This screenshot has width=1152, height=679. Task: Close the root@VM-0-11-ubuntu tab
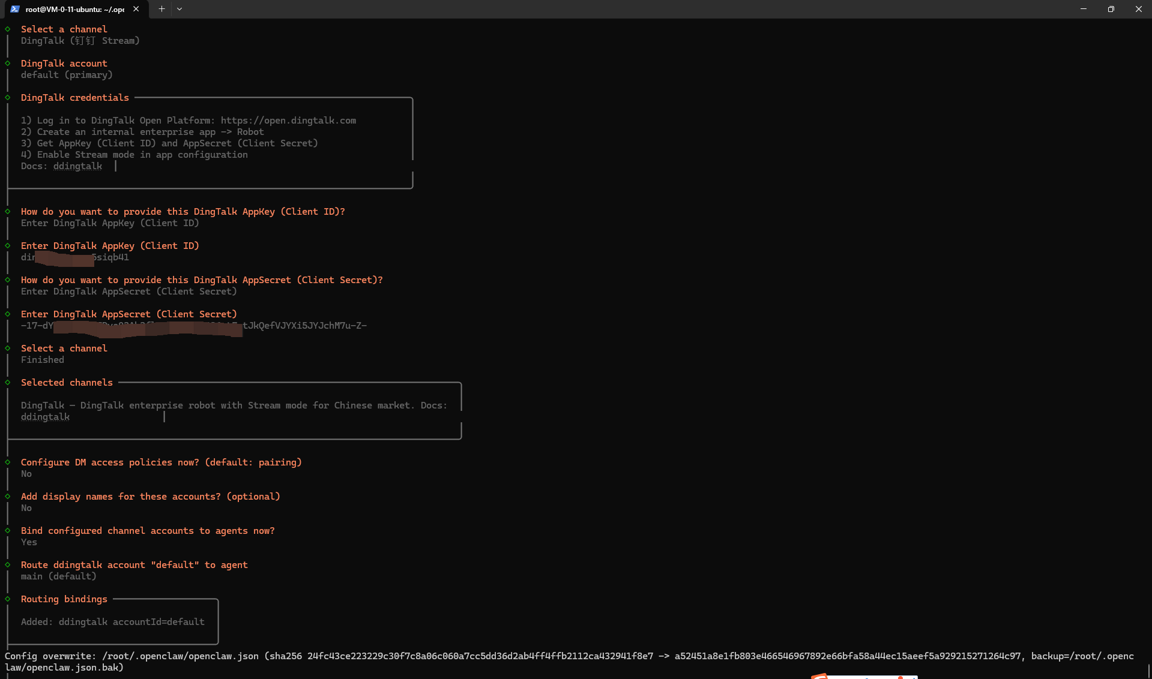[x=136, y=9]
